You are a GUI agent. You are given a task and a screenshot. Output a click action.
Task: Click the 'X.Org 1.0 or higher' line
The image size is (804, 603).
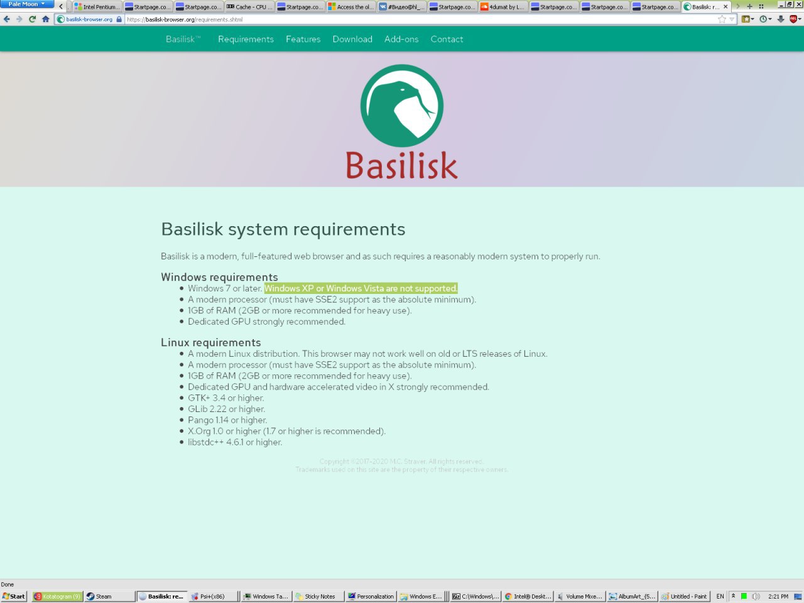286,431
